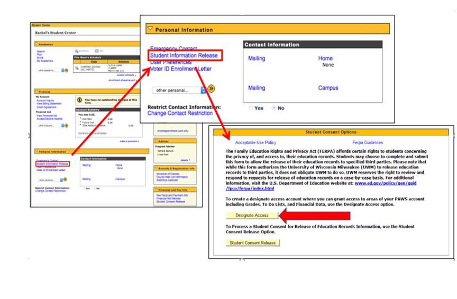
Task: Click the Designate Access button
Action: click(252, 215)
